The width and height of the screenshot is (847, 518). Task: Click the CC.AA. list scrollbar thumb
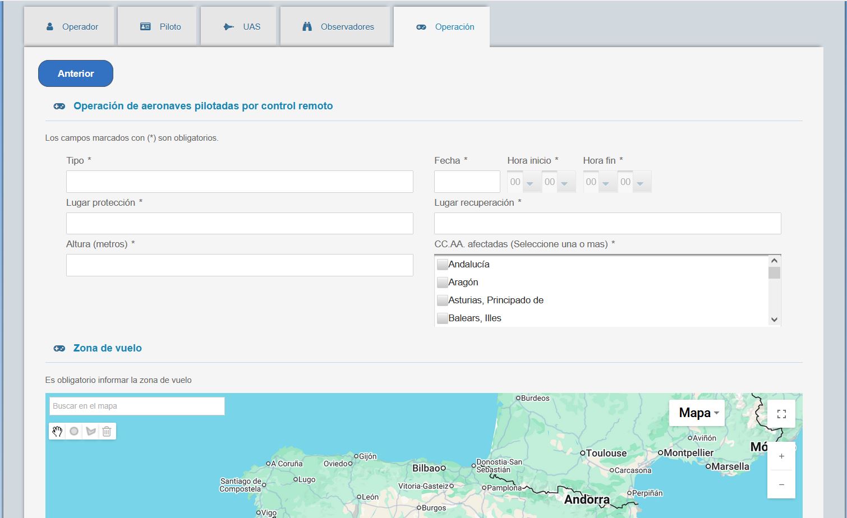[x=775, y=273]
